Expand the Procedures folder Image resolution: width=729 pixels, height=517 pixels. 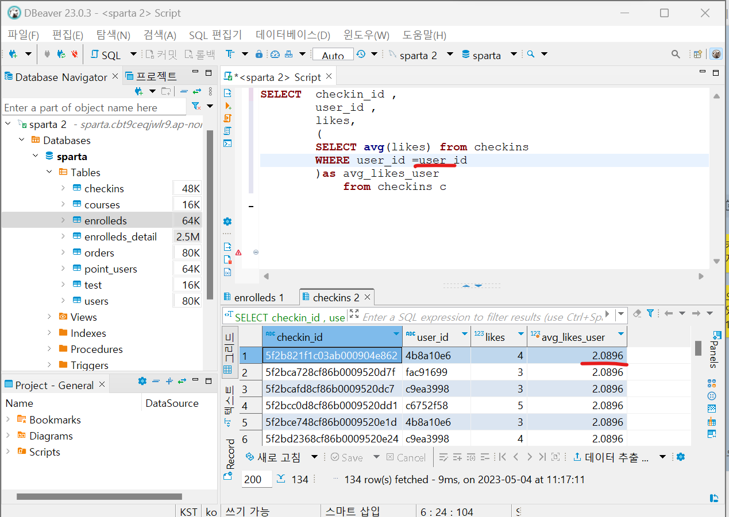49,349
